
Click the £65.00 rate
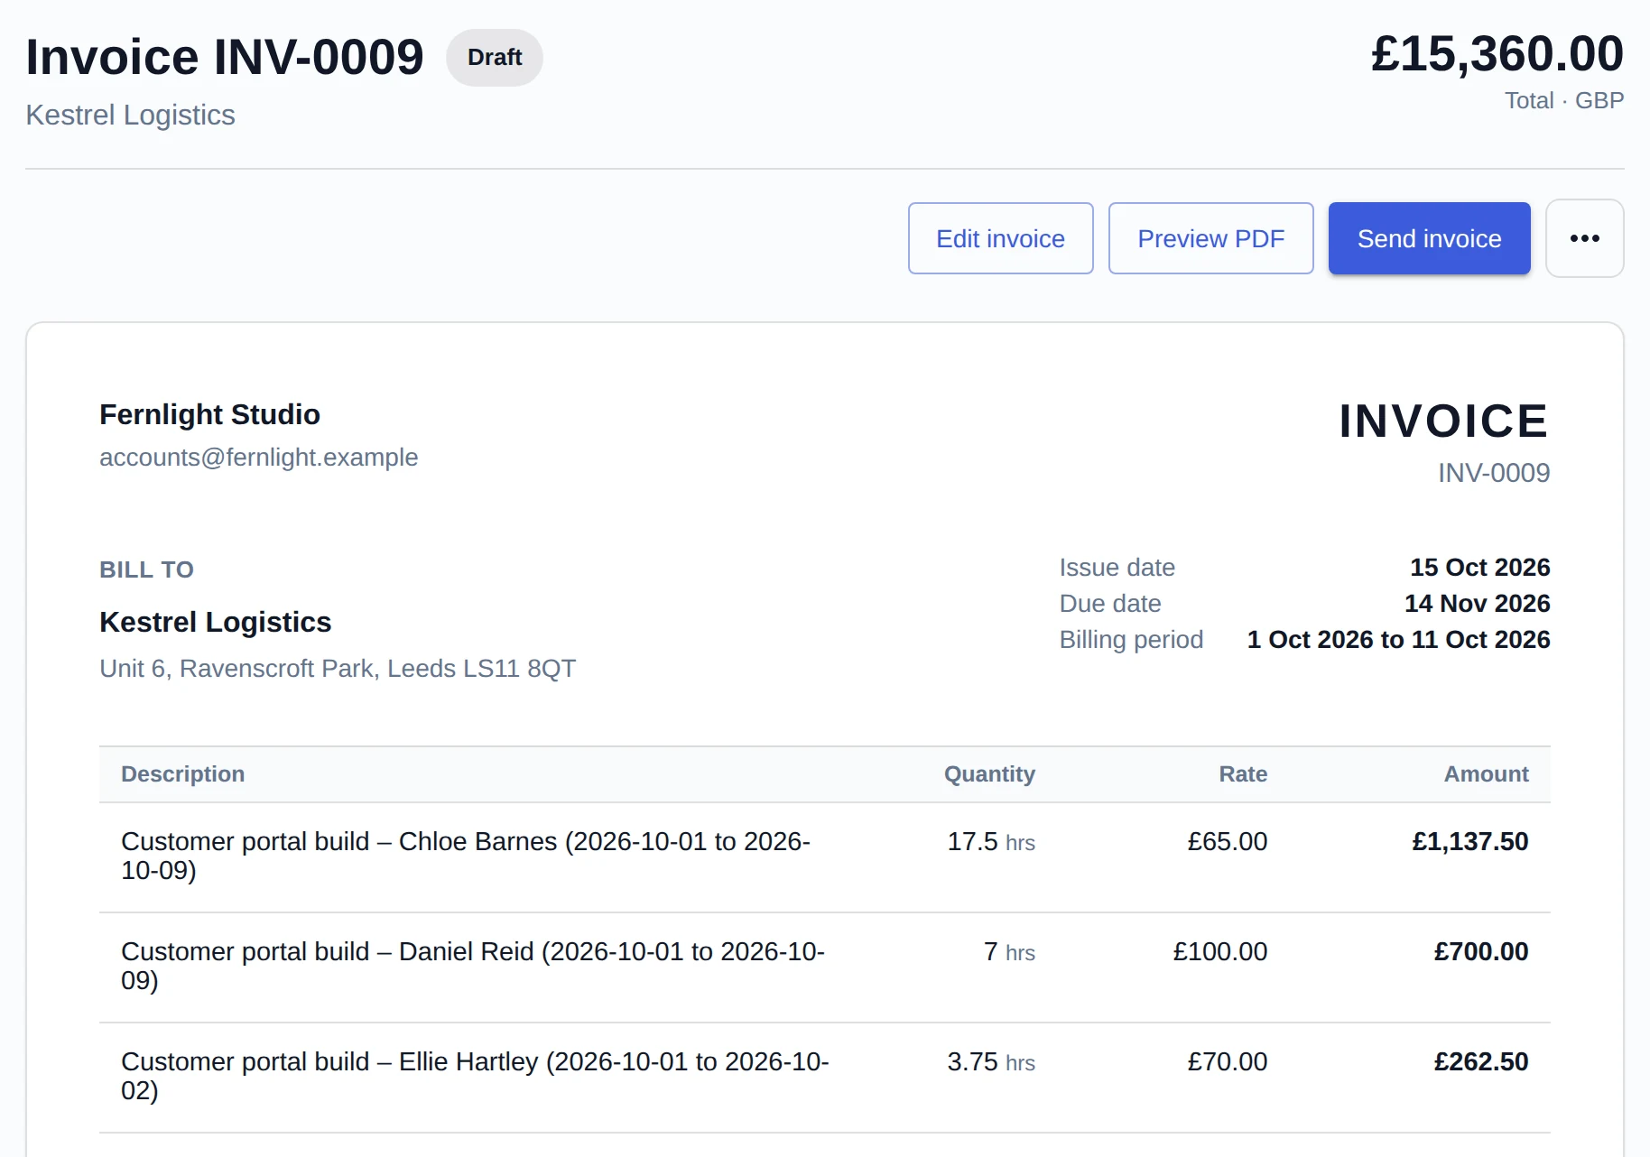[1227, 842]
